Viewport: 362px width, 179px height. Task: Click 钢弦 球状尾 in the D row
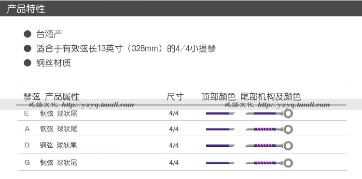click(x=58, y=145)
